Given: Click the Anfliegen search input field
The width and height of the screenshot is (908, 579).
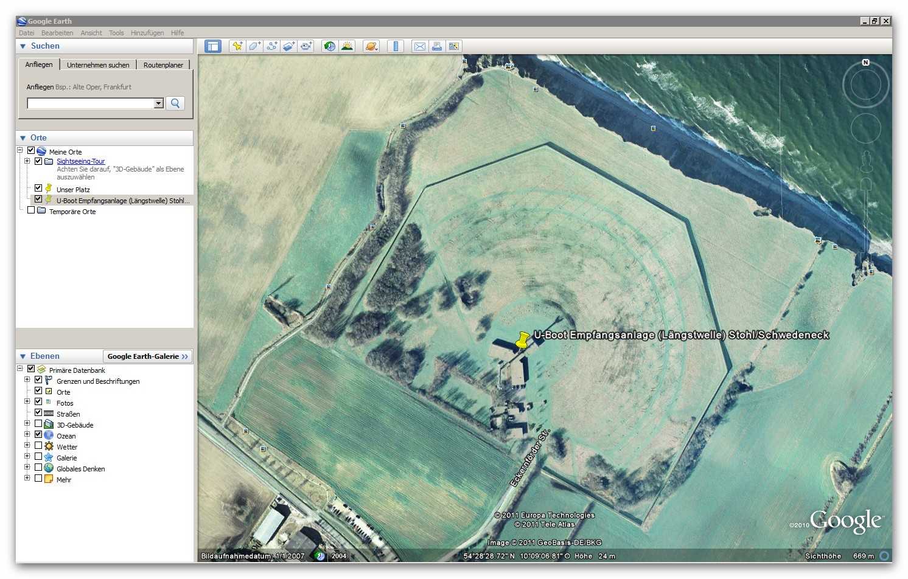Looking at the screenshot, I should (91, 103).
